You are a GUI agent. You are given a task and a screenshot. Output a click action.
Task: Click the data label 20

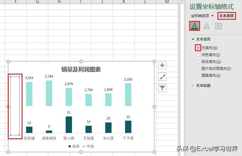109,118
